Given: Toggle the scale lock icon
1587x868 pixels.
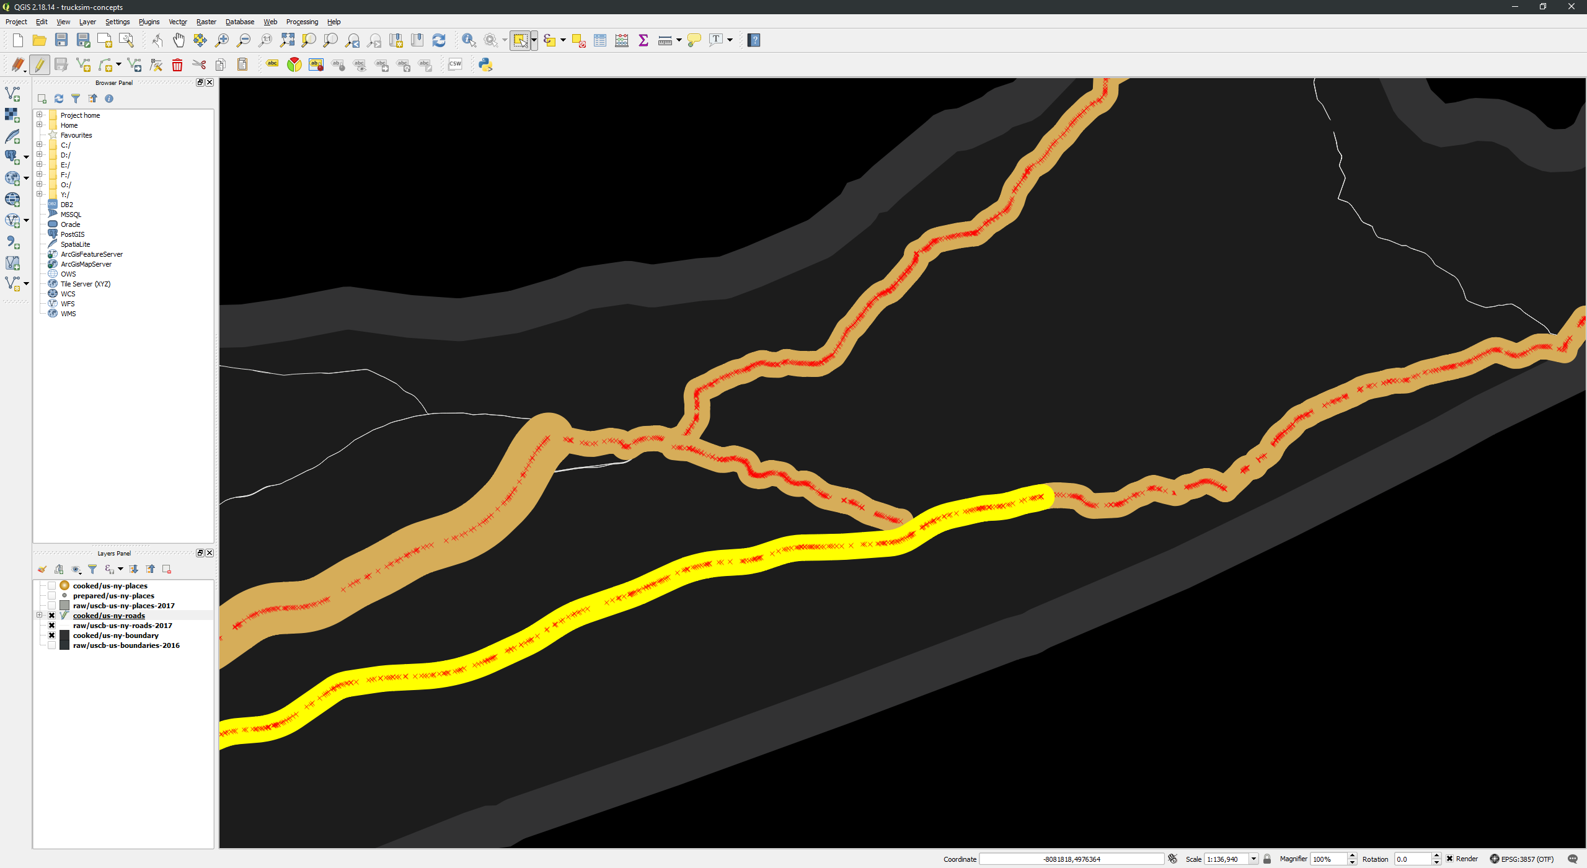Looking at the screenshot, I should tap(1267, 859).
